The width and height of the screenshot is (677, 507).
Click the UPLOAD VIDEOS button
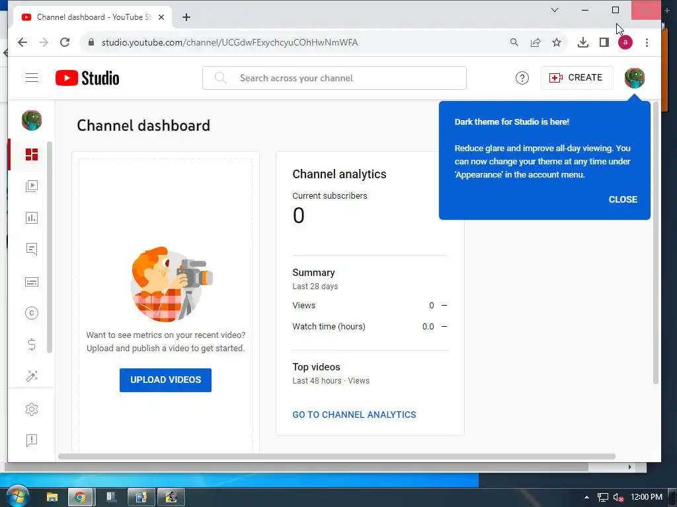click(x=165, y=380)
